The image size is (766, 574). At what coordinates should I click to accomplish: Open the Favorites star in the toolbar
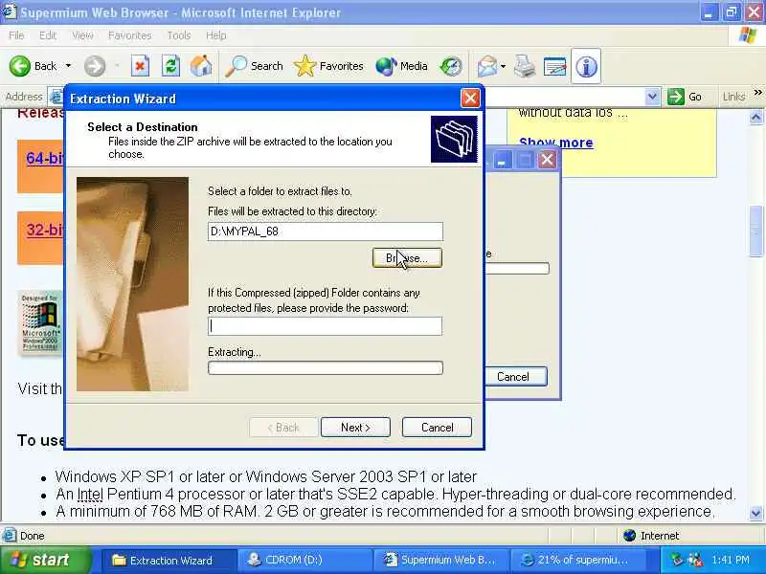tap(328, 66)
